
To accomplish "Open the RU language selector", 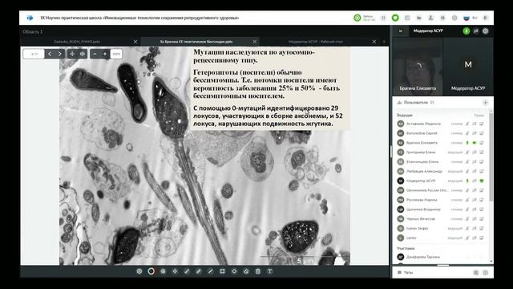I will tap(471, 18).
